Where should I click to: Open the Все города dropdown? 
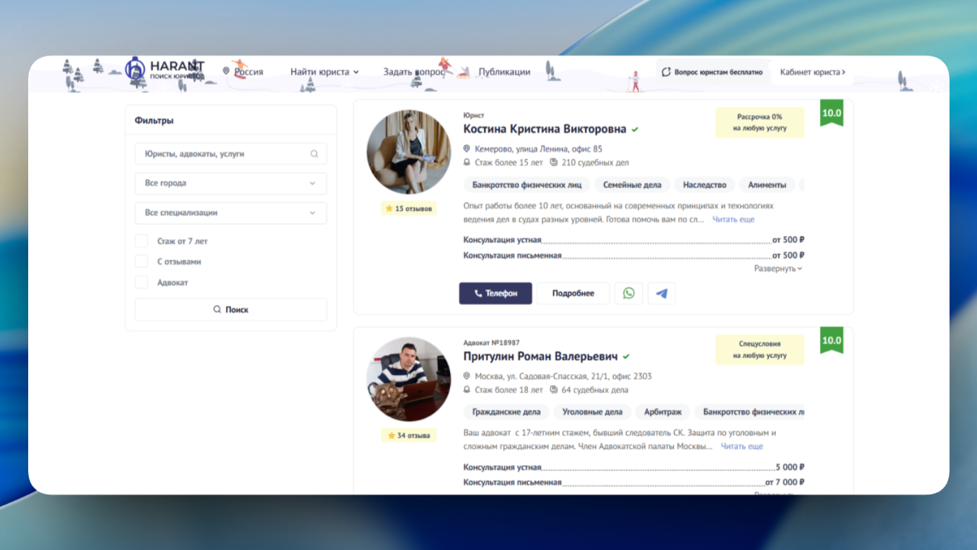pos(231,183)
